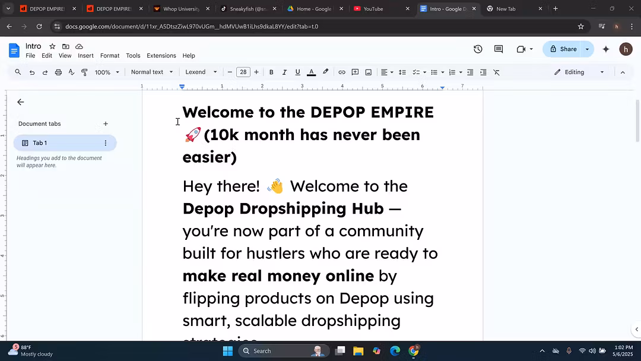641x361 pixels.
Task: Toggle bold formatting
Action: tap(271, 72)
